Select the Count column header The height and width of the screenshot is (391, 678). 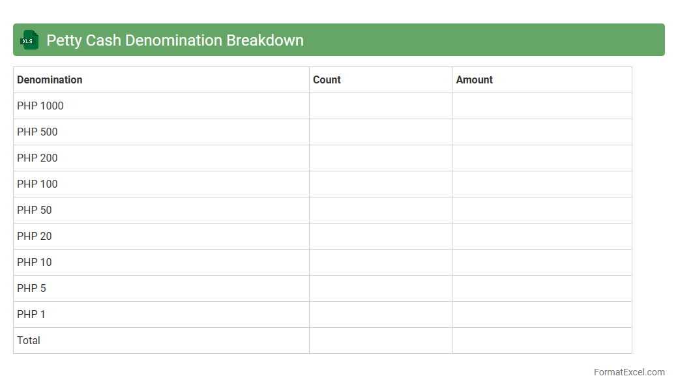tap(327, 80)
